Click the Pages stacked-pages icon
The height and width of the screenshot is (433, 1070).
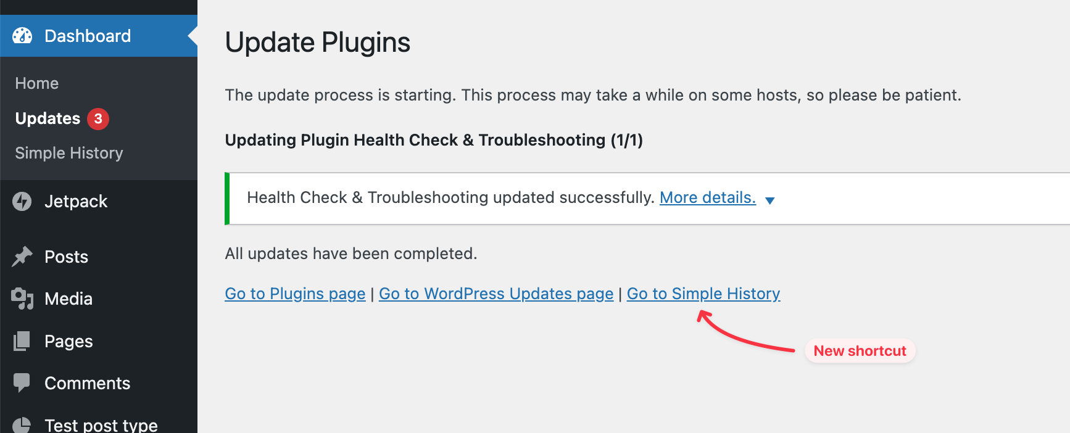coord(22,340)
